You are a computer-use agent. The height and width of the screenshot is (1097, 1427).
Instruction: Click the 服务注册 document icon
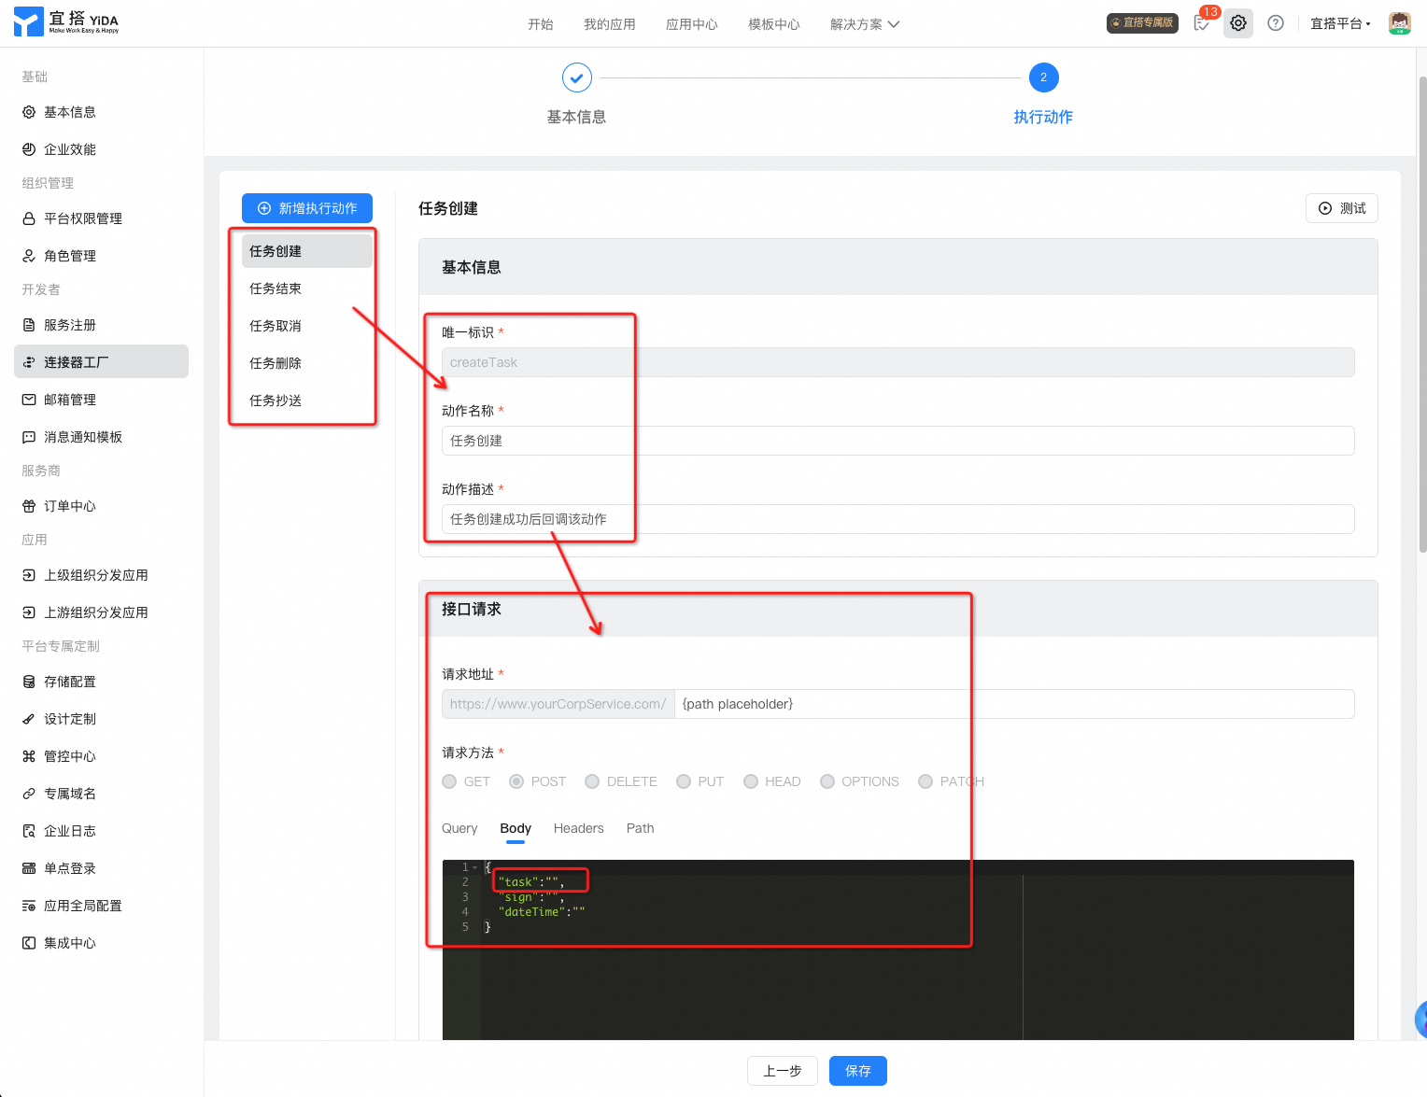tap(29, 325)
